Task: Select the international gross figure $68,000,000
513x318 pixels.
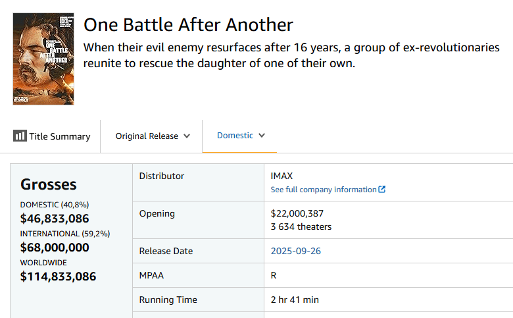Action: click(x=55, y=248)
